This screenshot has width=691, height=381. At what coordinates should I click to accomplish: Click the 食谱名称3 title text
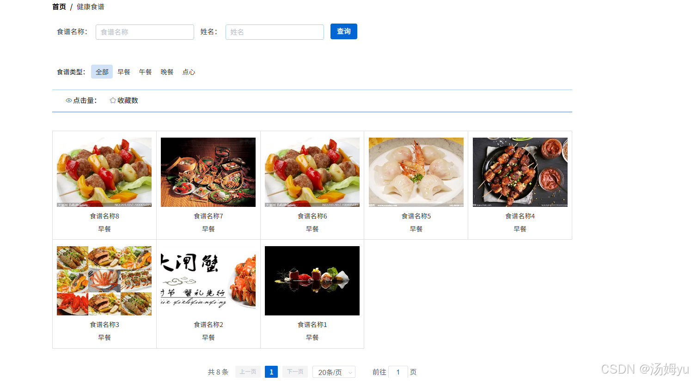104,325
